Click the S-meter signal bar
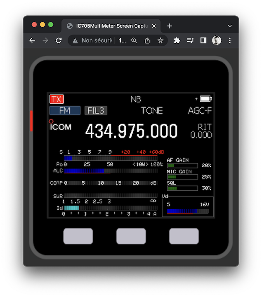The width and height of the screenshot is (262, 297). point(111,158)
